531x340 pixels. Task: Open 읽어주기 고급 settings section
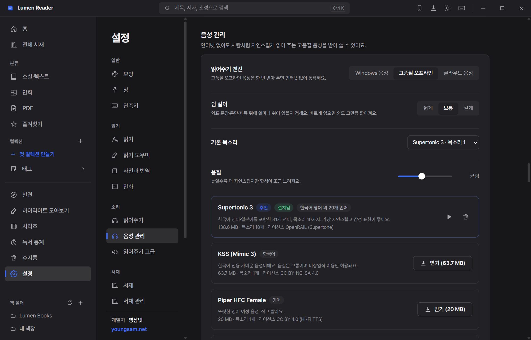point(142,252)
